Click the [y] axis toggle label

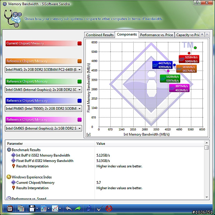[x=89, y=134]
